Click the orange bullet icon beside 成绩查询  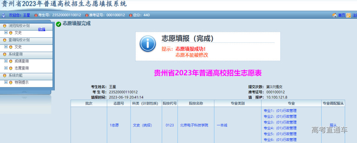coord(11,61)
